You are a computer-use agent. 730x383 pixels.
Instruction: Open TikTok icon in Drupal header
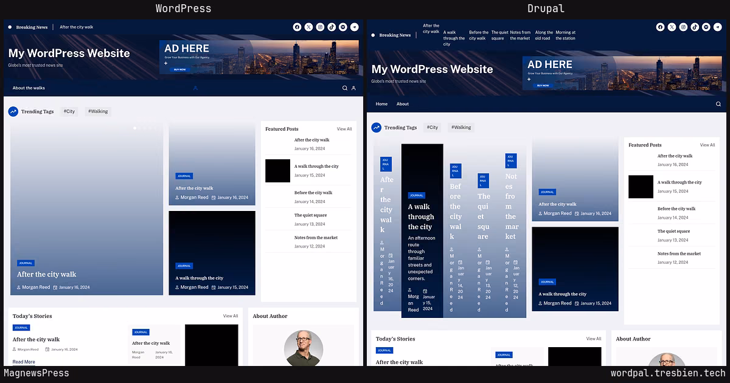pyautogui.click(x=695, y=27)
